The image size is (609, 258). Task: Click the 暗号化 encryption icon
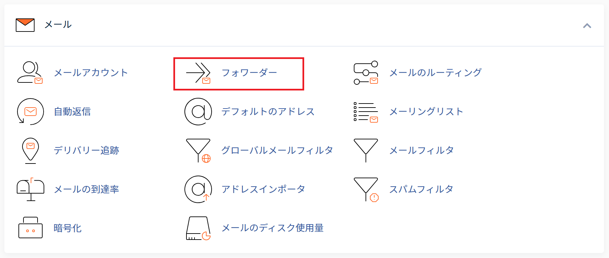click(31, 228)
